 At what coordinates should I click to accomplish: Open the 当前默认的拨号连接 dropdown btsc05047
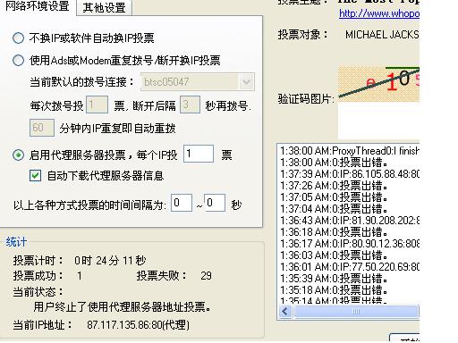click(198, 82)
